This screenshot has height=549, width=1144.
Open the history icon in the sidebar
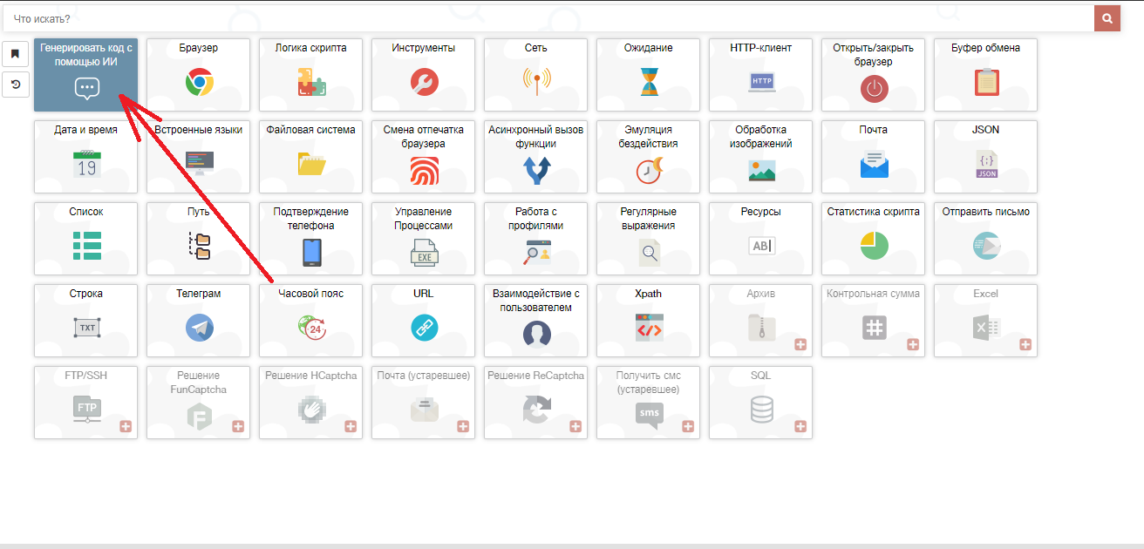click(15, 85)
